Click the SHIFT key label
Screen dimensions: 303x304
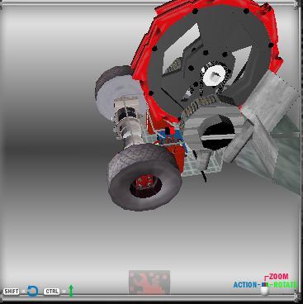pyautogui.click(x=12, y=292)
